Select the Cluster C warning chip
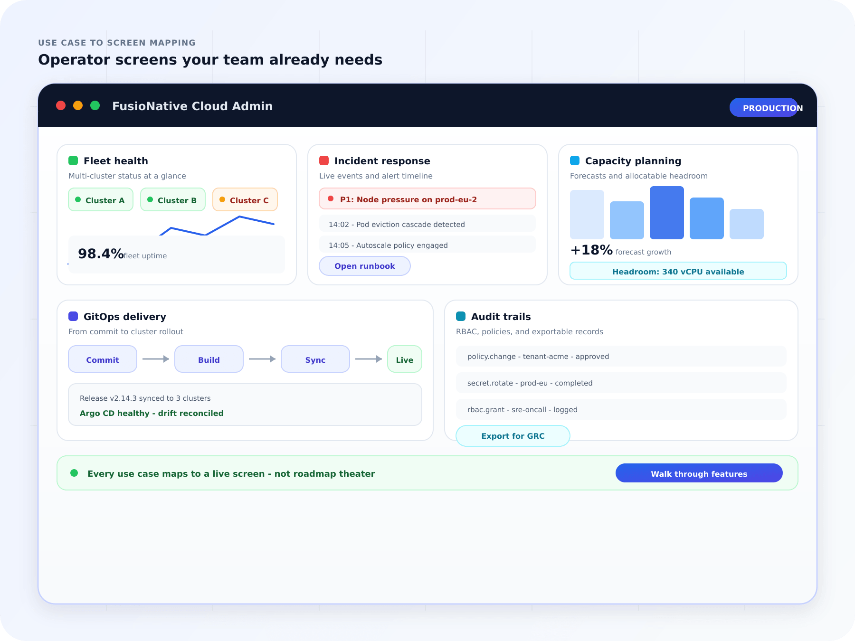Viewport: 855px width, 641px height. pyautogui.click(x=245, y=199)
